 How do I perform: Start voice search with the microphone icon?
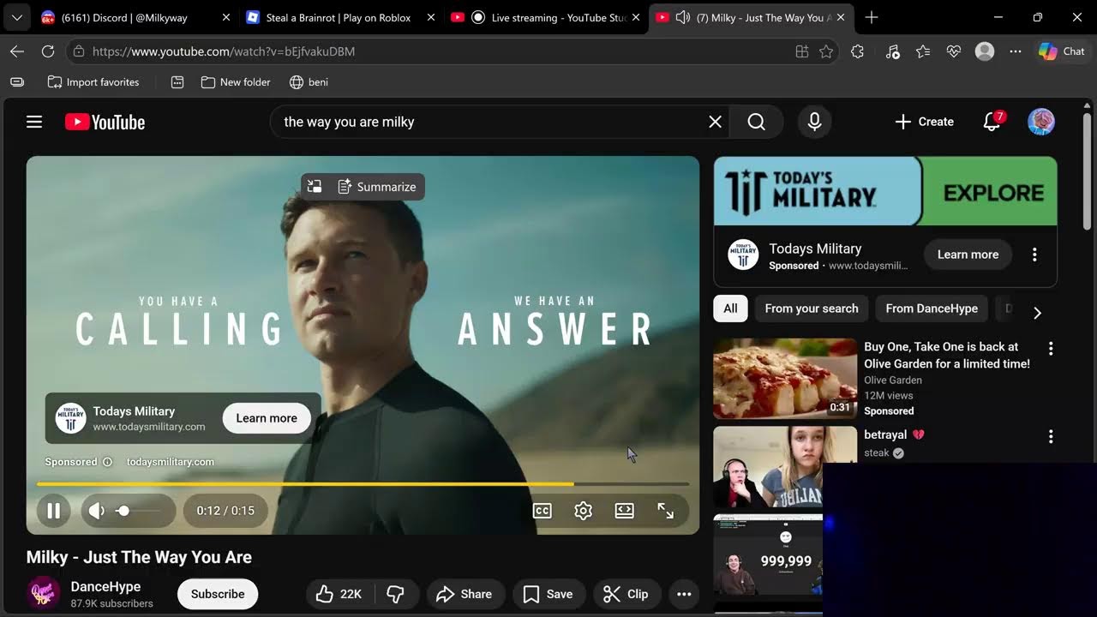coord(815,122)
